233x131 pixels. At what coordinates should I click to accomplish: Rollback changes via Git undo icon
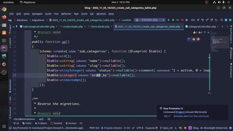click(216, 20)
